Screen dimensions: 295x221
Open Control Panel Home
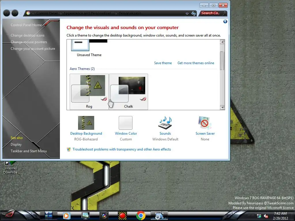click(x=26, y=25)
